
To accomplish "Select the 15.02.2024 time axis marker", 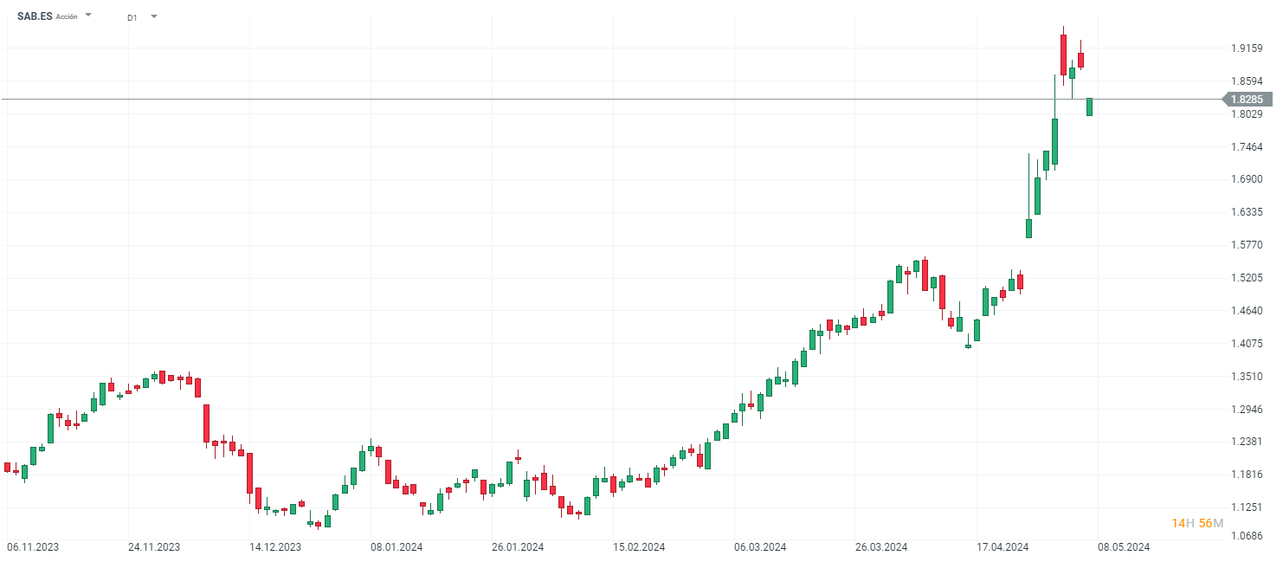I will (x=639, y=547).
